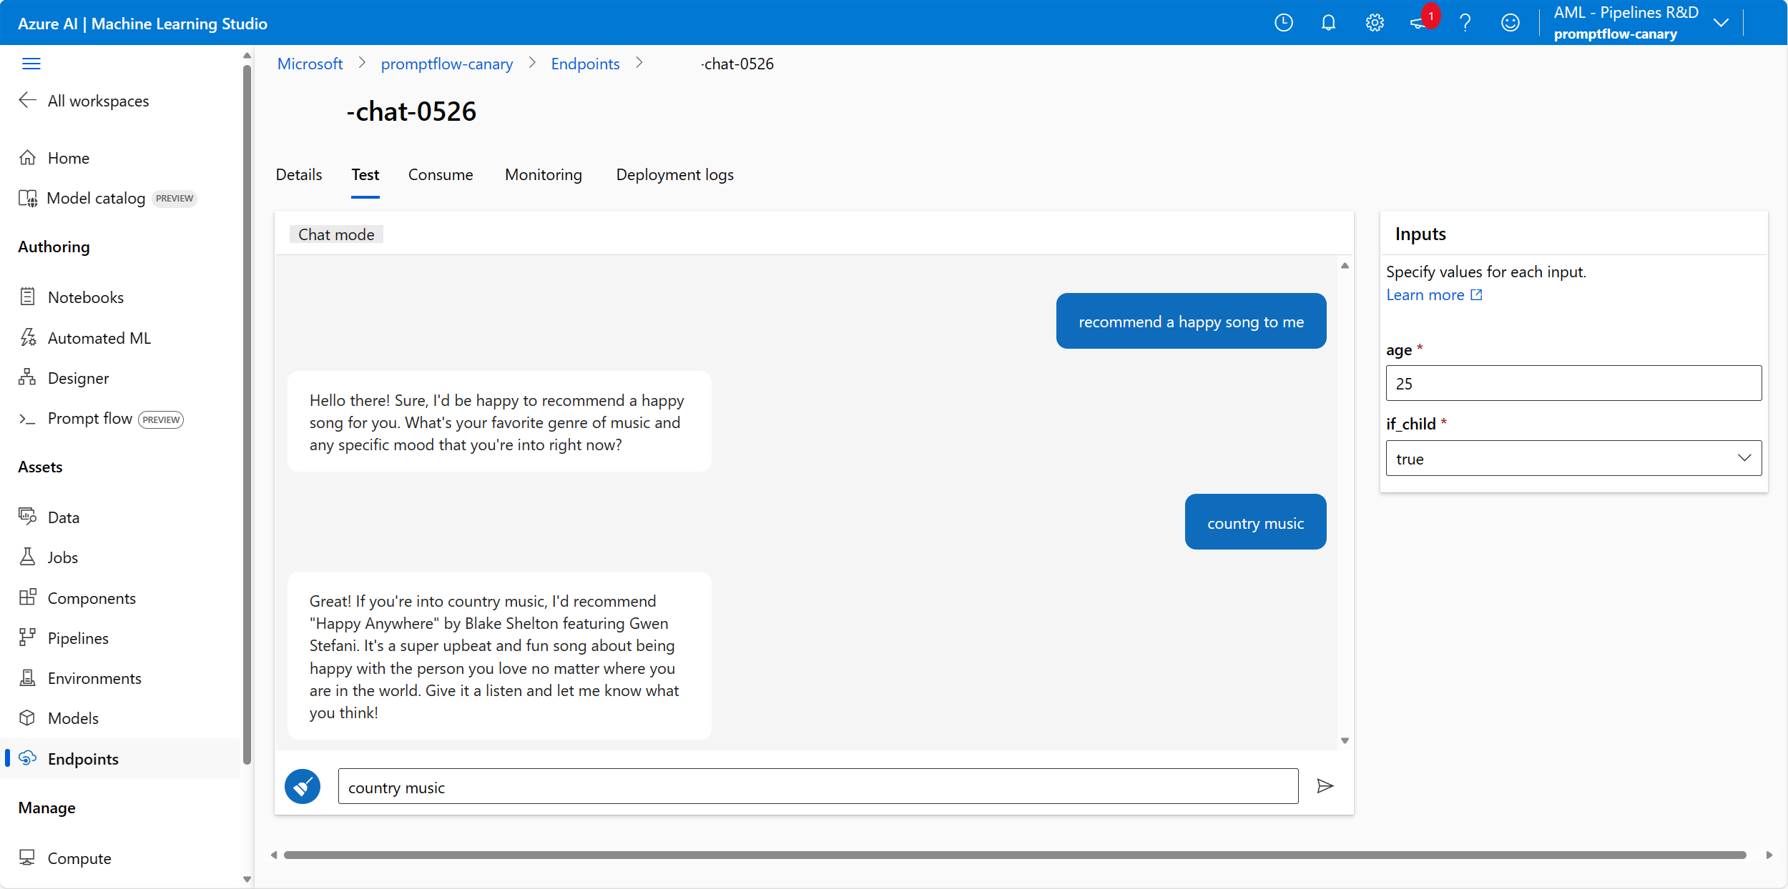Screen dimensions: 1788x889
Task: Click the feedback smiley icon
Action: [1510, 23]
